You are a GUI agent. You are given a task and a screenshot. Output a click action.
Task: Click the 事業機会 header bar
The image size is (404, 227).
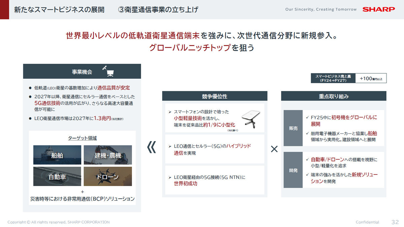[82, 71]
